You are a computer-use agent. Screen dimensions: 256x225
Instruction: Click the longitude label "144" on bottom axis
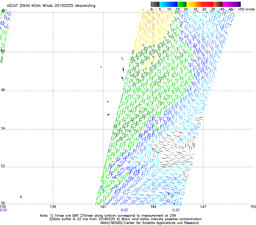(153, 207)
